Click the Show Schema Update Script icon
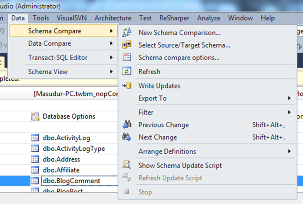The image size is (303, 204). [x=126, y=165]
